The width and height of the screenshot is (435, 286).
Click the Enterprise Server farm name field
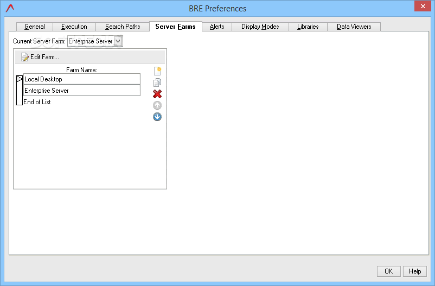point(82,91)
